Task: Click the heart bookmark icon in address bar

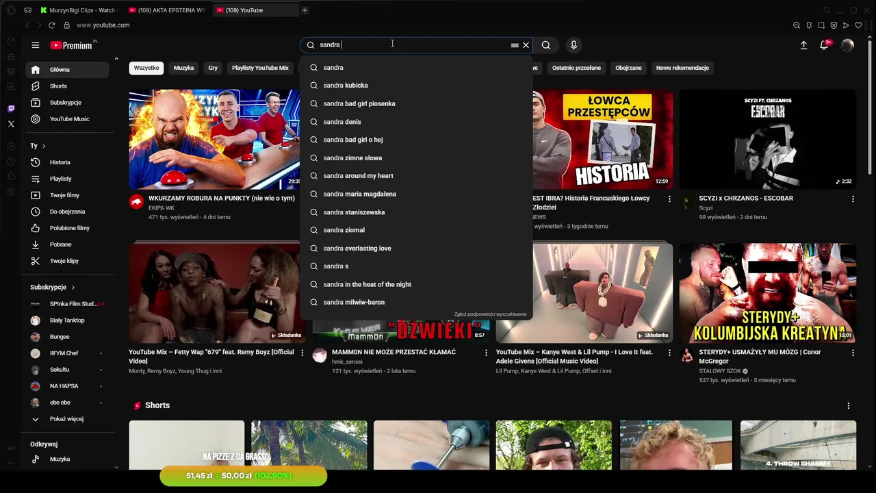Action: tap(858, 25)
